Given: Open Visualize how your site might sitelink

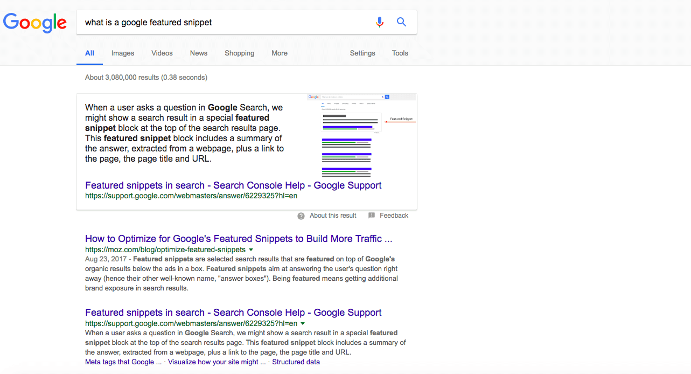Looking at the screenshot, I should 217,362.
